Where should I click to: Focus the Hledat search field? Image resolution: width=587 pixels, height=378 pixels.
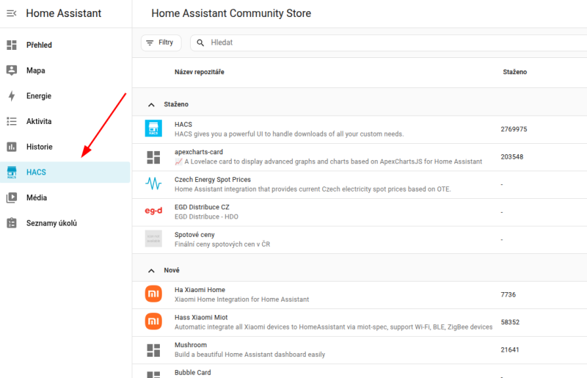click(x=367, y=43)
